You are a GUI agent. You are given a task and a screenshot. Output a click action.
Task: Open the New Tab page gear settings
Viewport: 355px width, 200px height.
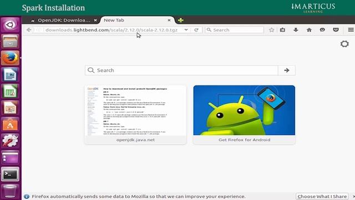pos(344,44)
